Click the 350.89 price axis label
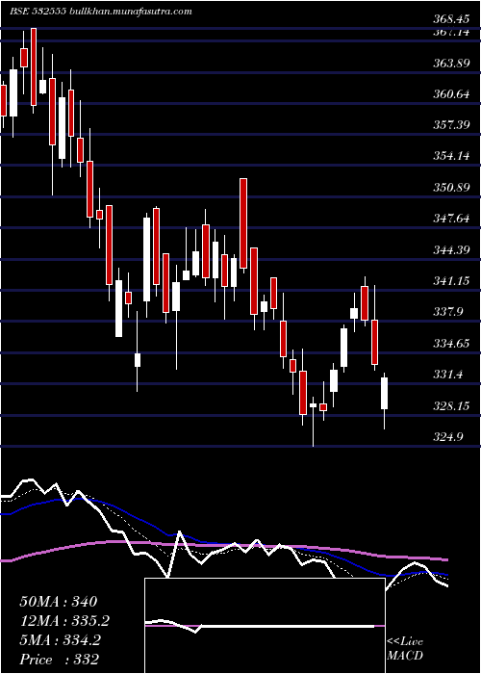 point(451,188)
